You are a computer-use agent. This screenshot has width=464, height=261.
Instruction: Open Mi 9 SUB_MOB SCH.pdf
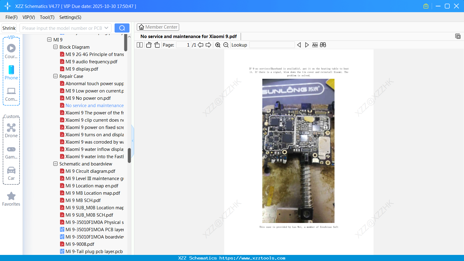pos(89,215)
